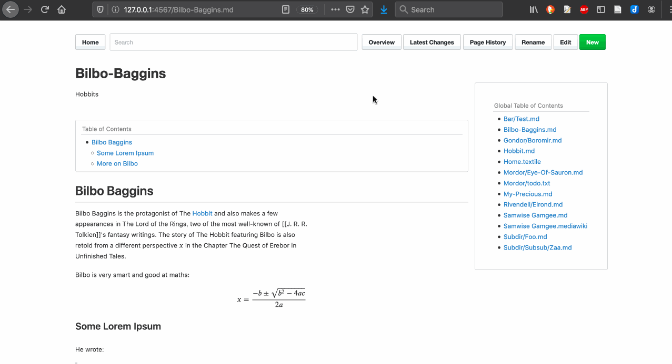Open the Firefox account avatar icon
The width and height of the screenshot is (672, 364).
(651, 9)
